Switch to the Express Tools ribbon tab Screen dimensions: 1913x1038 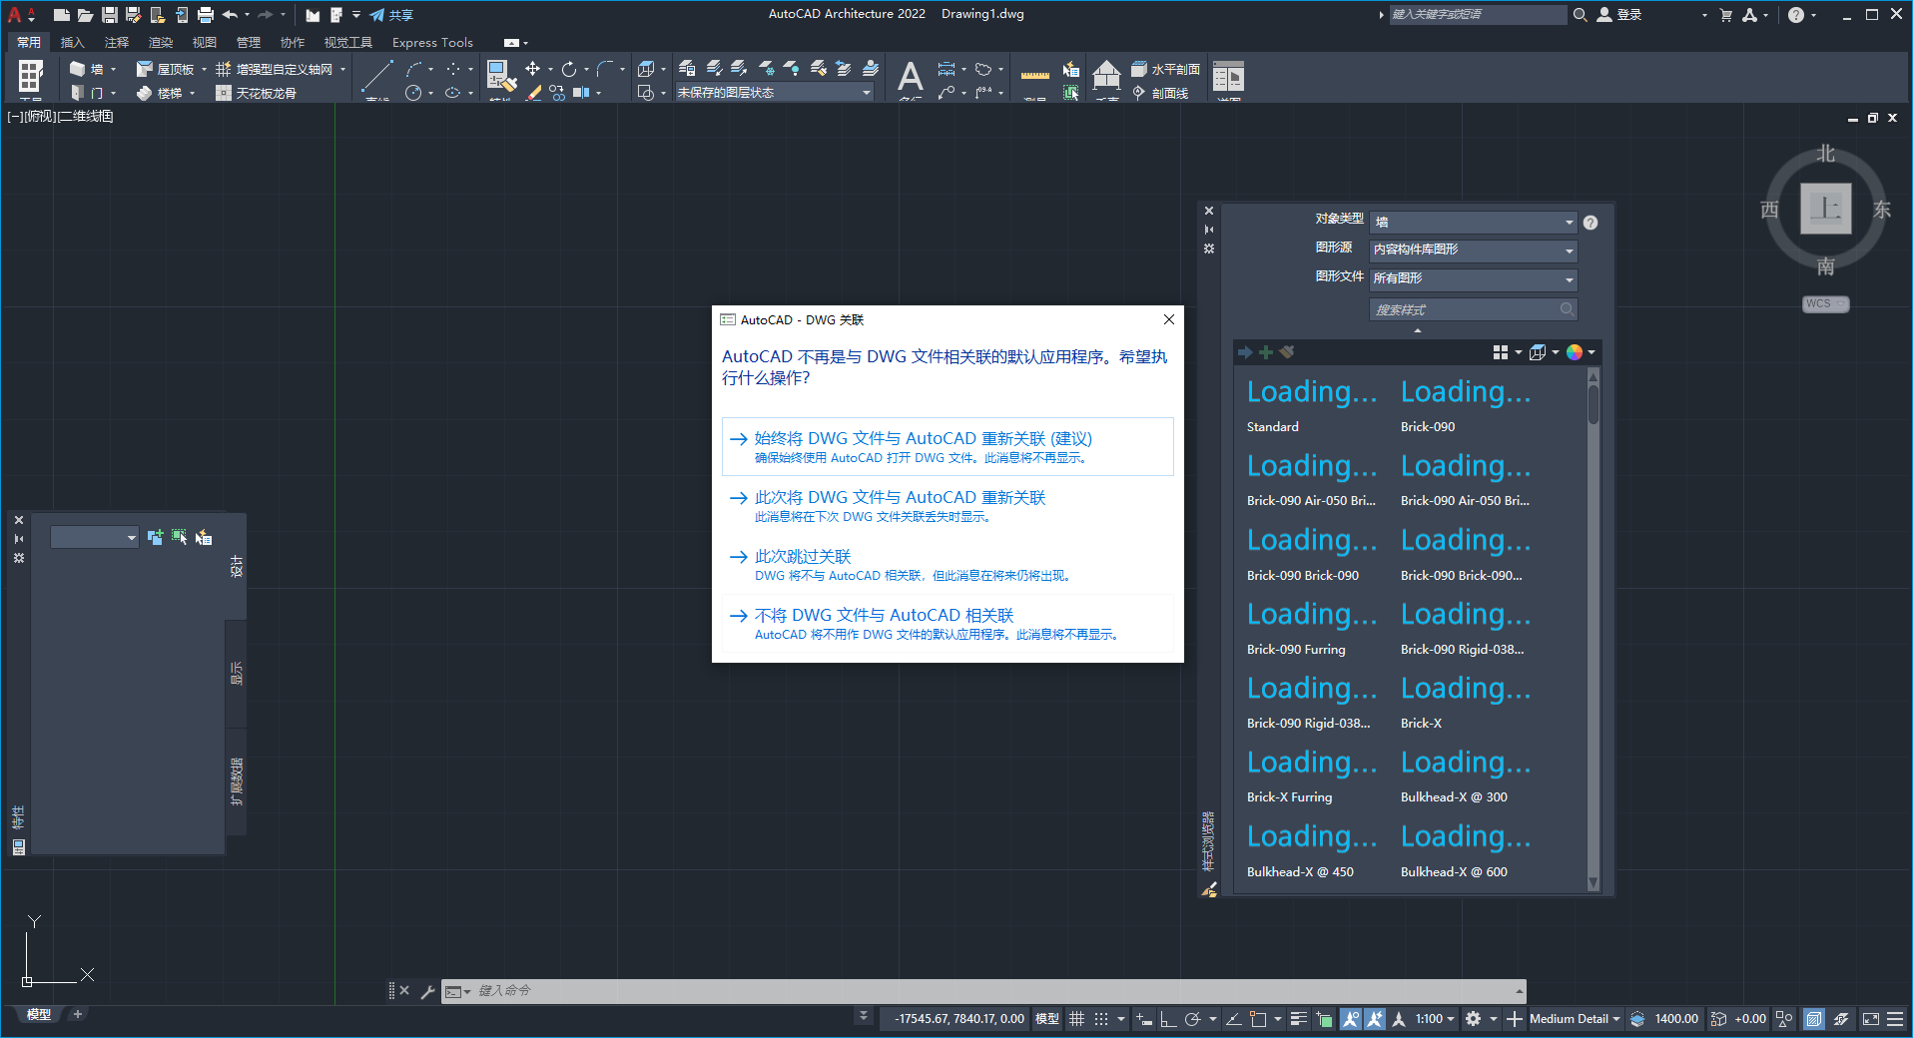431,42
